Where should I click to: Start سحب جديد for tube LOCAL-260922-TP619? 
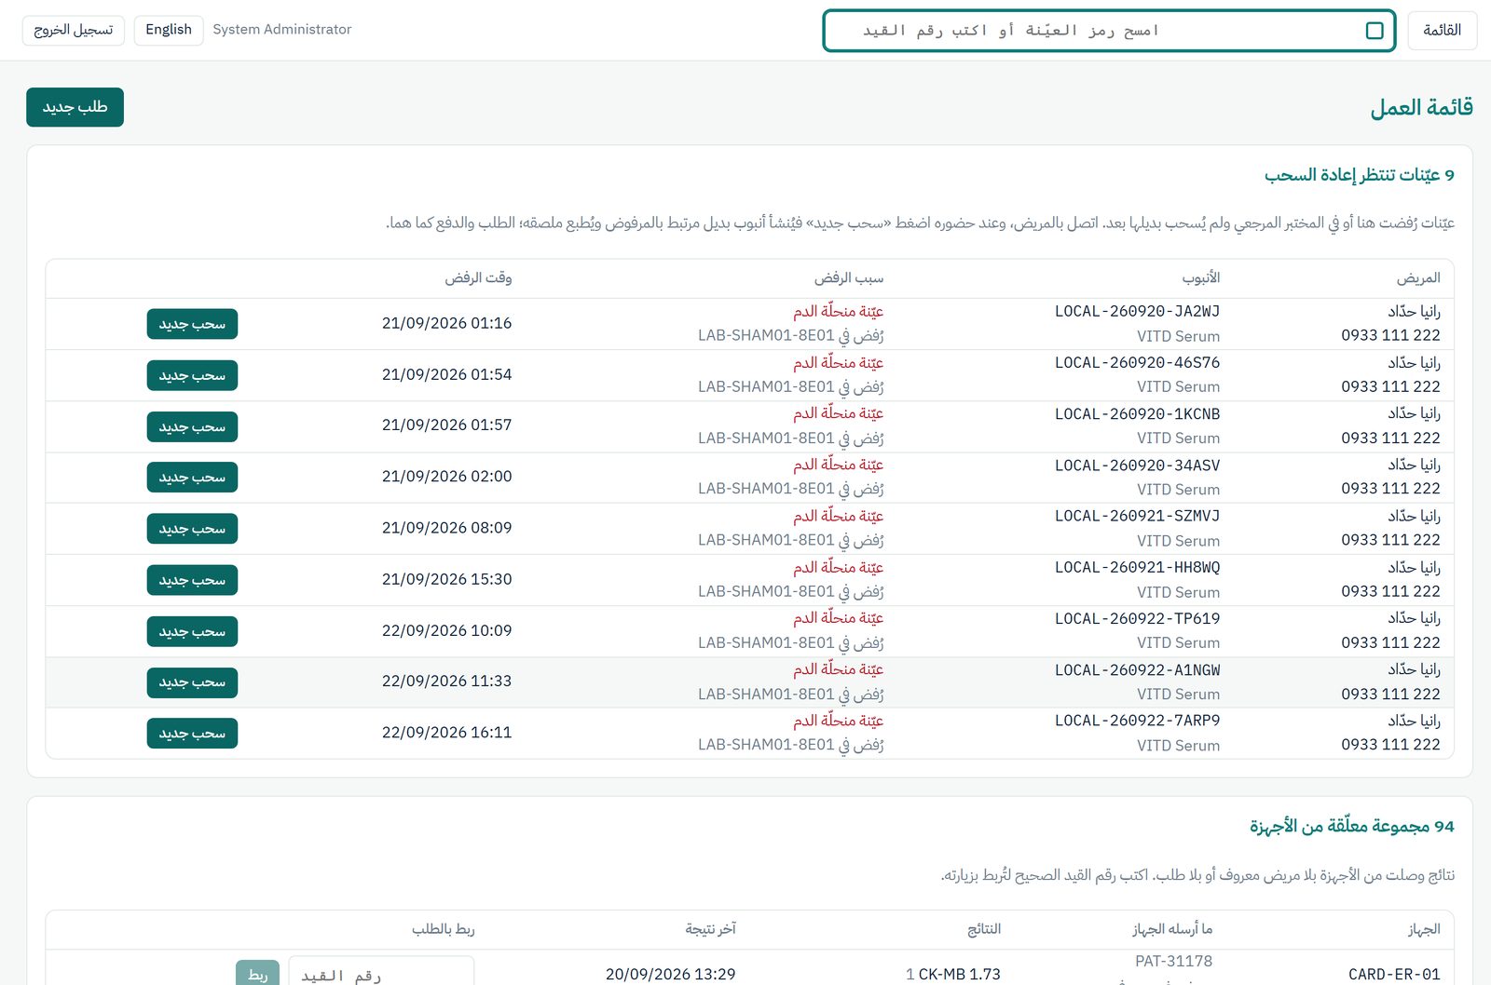192,631
